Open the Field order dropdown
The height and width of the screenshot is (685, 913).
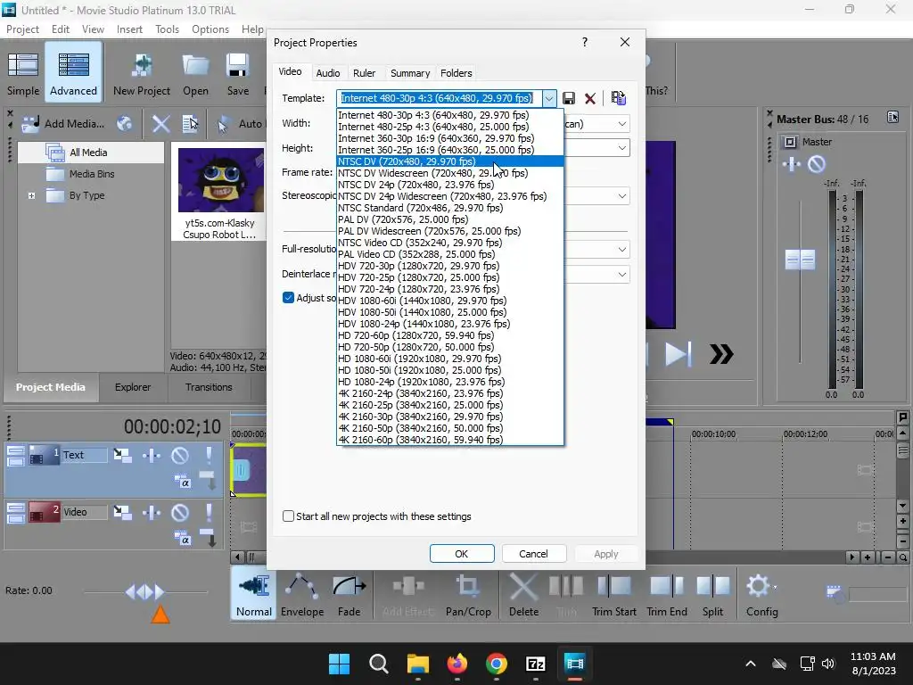click(x=621, y=123)
